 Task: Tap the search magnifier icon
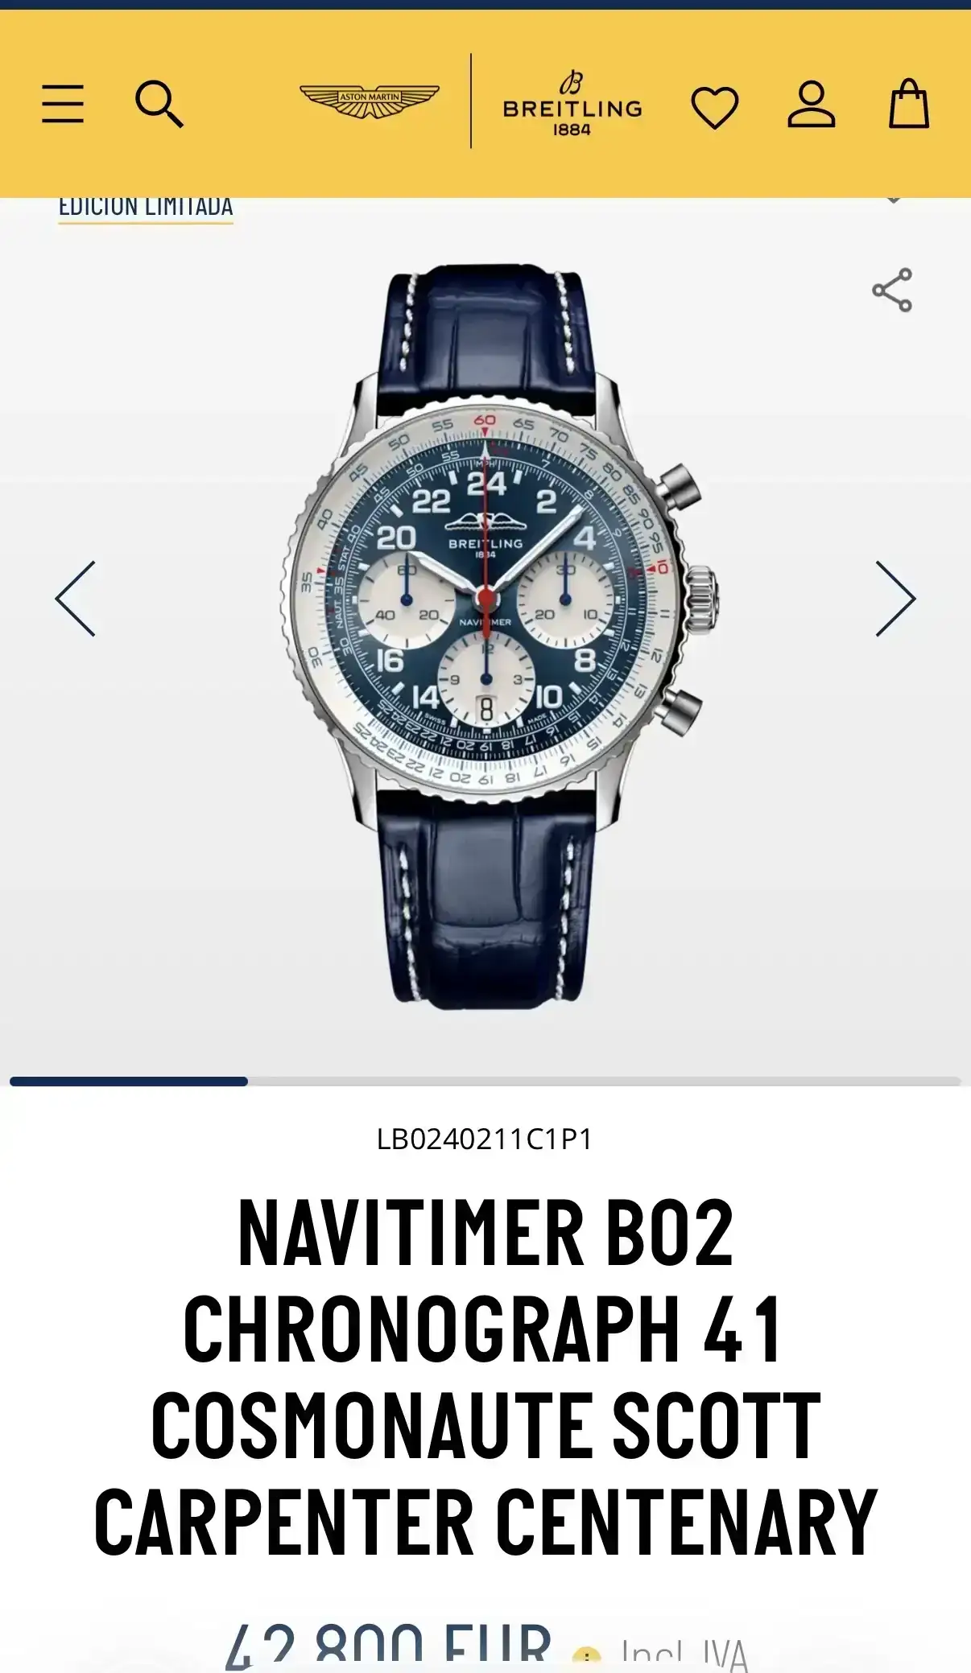[x=159, y=104]
